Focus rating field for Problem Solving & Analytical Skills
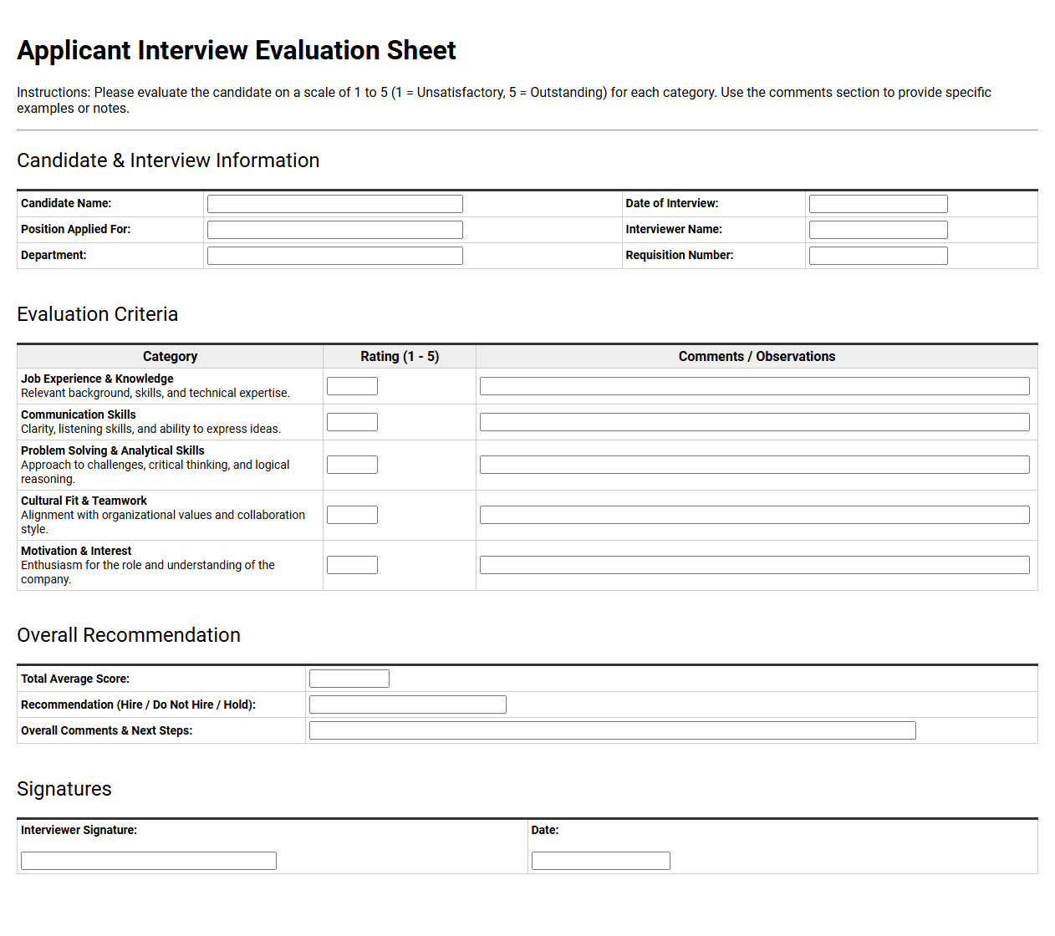The image size is (1055, 936). point(352,465)
